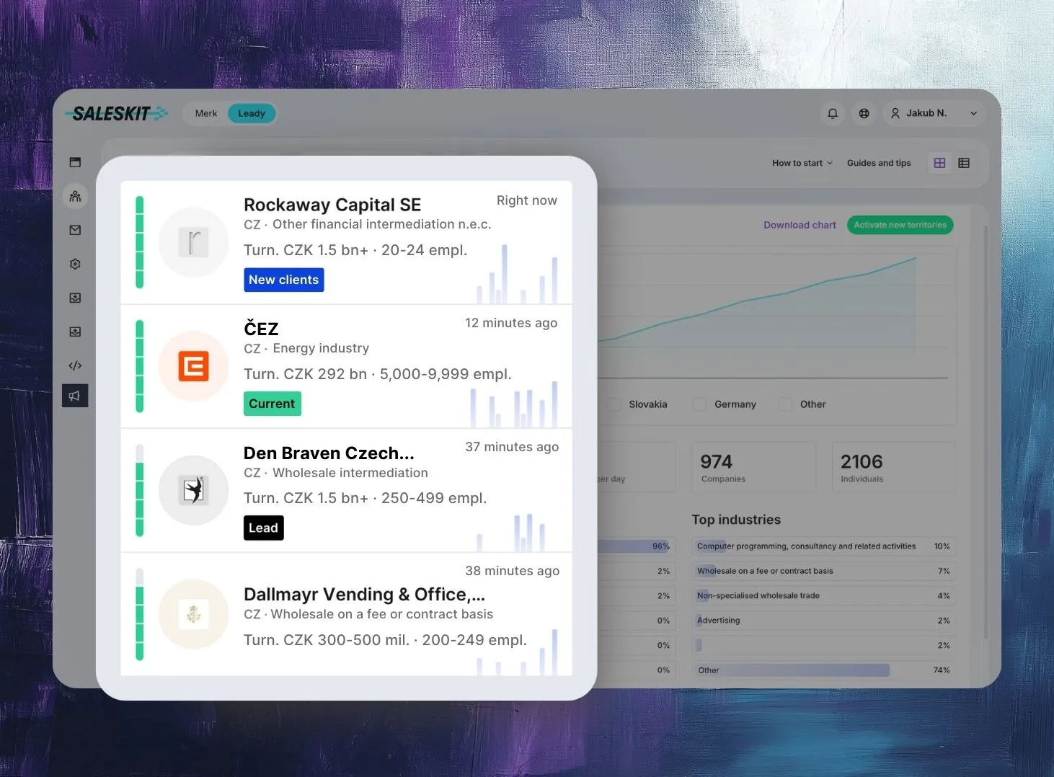Click Non-specialised wholesale trade row
This screenshot has height=777, width=1054.
pos(823,595)
